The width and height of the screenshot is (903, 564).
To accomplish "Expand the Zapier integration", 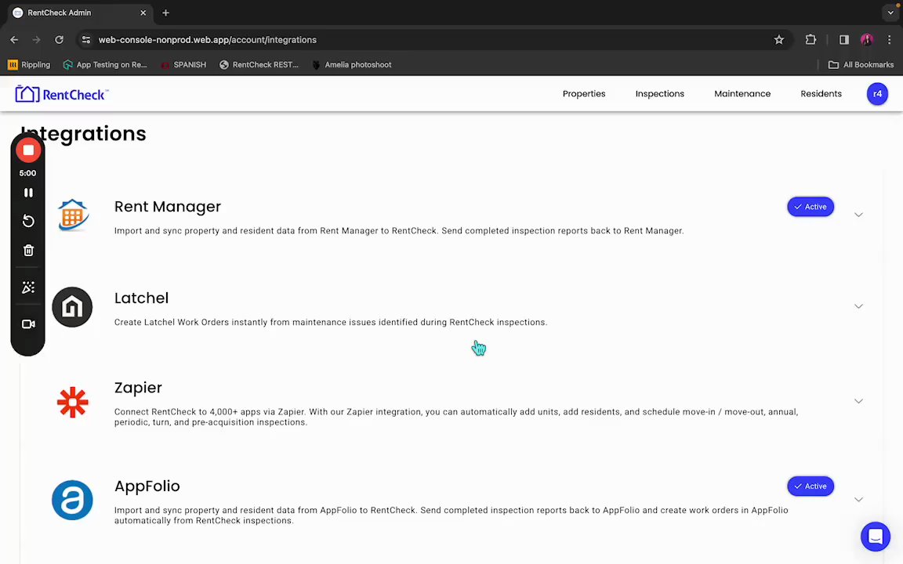I will point(858,401).
